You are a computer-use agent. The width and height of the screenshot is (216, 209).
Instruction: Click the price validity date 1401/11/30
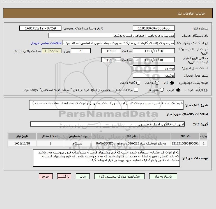(154, 60)
